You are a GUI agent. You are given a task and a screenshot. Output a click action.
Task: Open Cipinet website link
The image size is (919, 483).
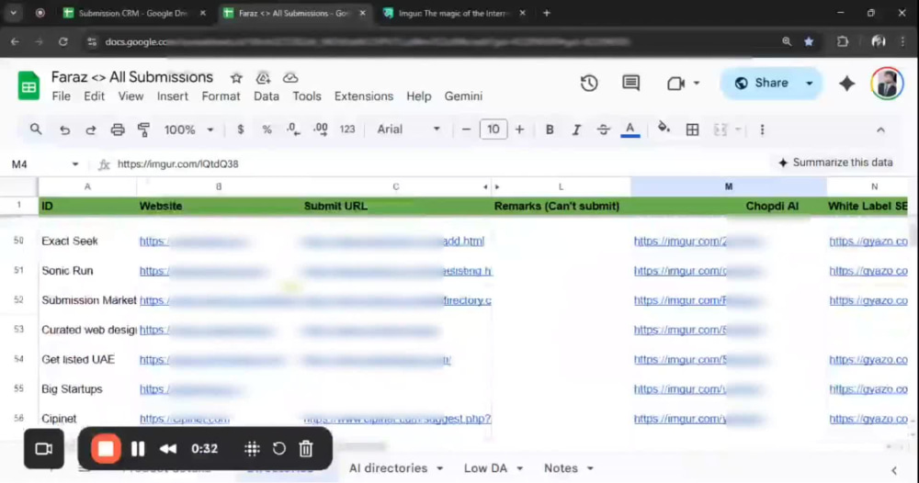tap(185, 419)
